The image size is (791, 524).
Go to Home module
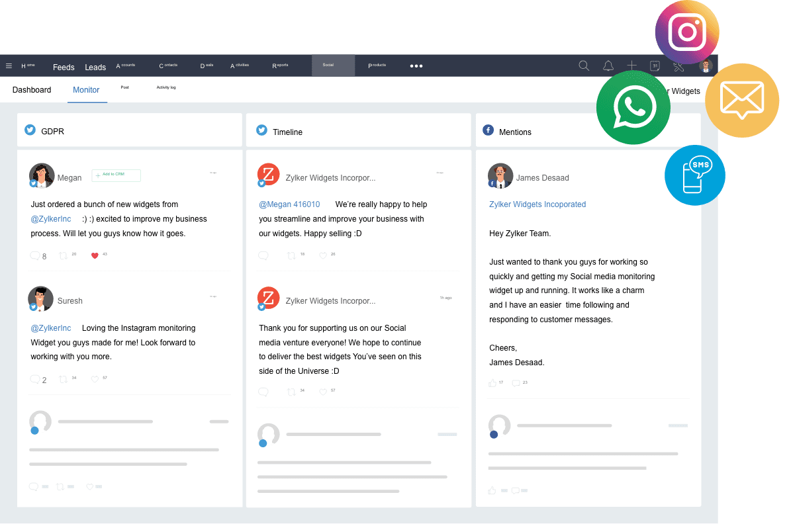point(28,66)
